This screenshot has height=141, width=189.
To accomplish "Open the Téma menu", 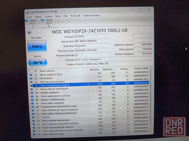I will click(x=58, y=16).
